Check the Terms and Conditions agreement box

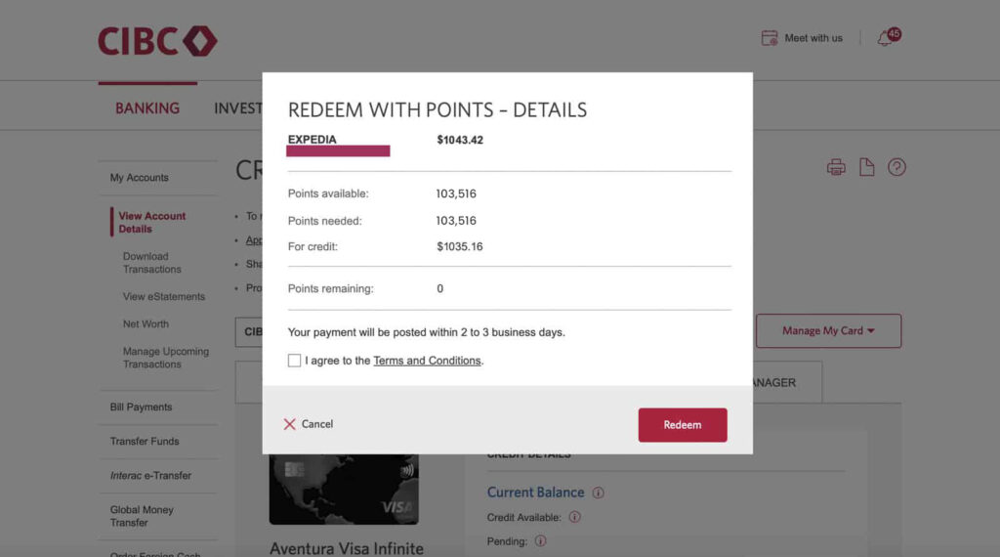(295, 361)
